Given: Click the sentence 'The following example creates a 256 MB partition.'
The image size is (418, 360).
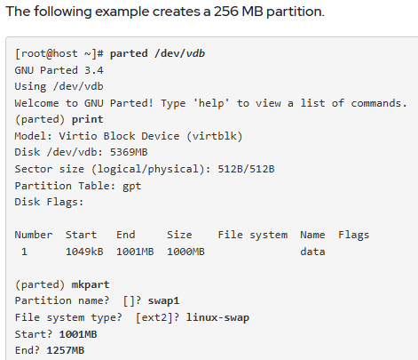Looking at the screenshot, I should [x=165, y=12].
